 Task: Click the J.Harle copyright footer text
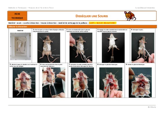coord(152,107)
